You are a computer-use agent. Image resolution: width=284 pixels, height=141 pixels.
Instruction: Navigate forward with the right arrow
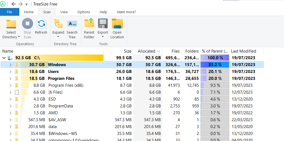coord(20,4)
